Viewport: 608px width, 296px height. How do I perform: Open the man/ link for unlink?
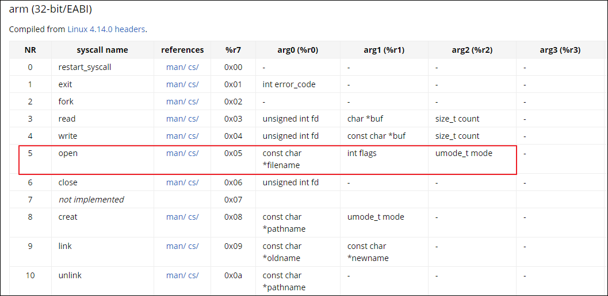177,275
